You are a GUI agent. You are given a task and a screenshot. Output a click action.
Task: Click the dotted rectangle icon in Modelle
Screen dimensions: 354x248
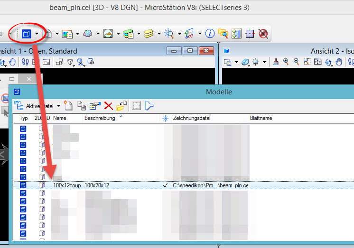[x=136, y=106]
